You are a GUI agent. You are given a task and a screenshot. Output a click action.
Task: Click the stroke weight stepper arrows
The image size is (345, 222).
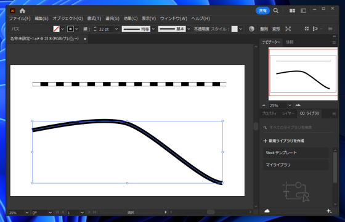95,29
